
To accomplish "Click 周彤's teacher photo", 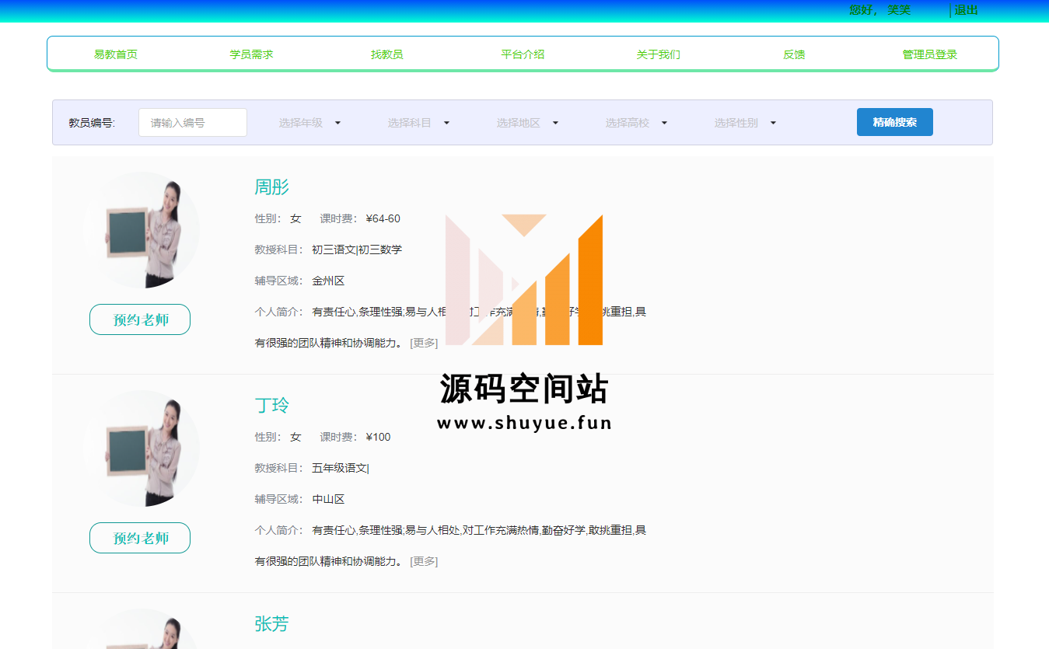I will pyautogui.click(x=142, y=230).
